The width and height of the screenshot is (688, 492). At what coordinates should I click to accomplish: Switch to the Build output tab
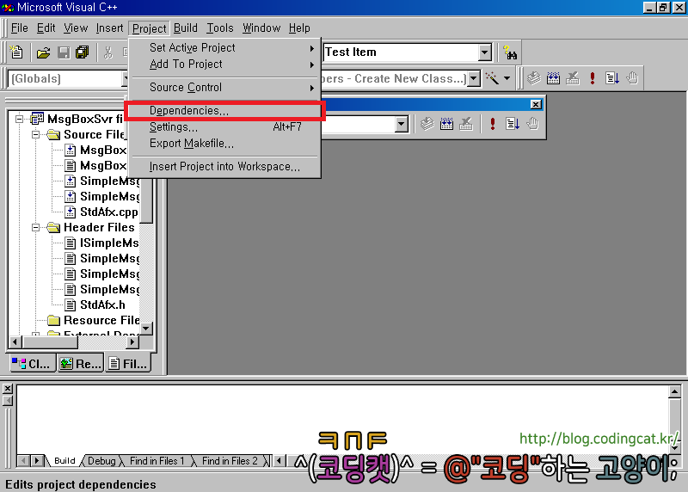(64, 461)
